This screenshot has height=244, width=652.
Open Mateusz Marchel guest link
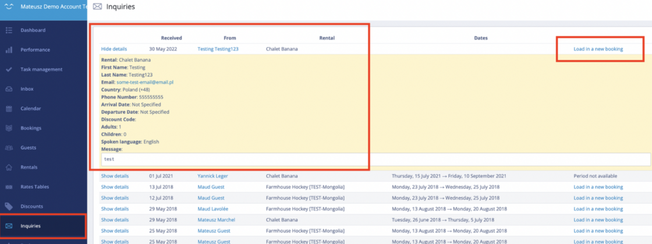[217, 220]
